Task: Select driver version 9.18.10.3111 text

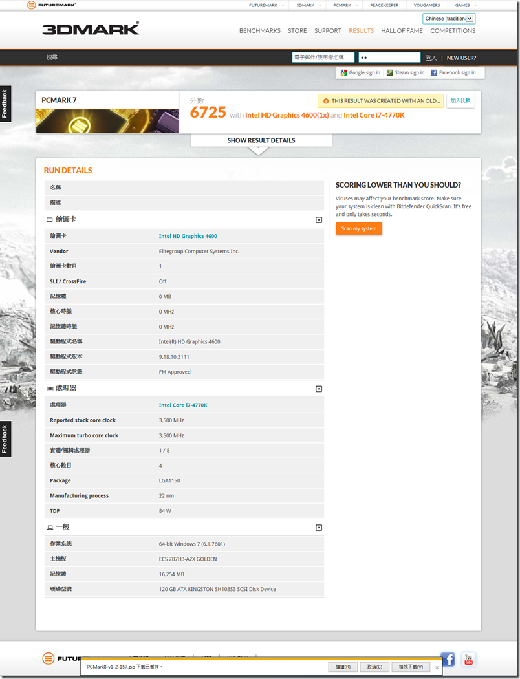Action: click(x=174, y=357)
